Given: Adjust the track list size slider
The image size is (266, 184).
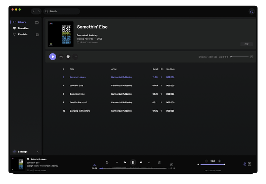Looking at the screenshot, I should point(239,57).
